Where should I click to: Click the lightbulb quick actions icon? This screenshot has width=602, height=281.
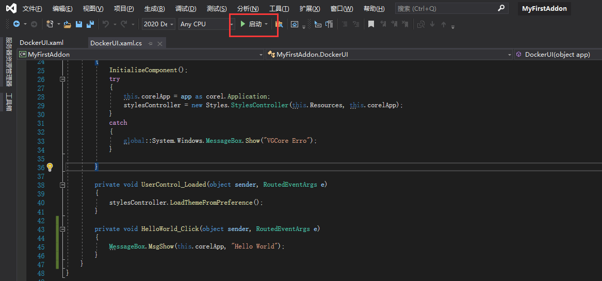(50, 167)
